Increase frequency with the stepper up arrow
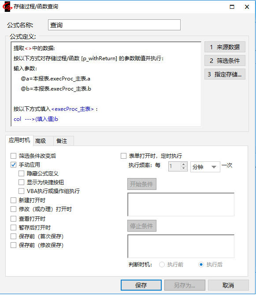Image resolution: width=256 pixels, height=295 pixels. click(183, 164)
